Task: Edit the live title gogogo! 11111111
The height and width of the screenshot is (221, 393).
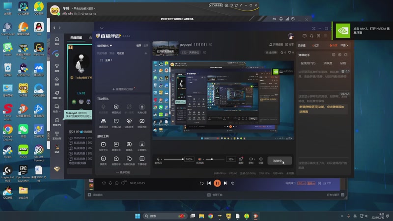Action: (x=211, y=45)
